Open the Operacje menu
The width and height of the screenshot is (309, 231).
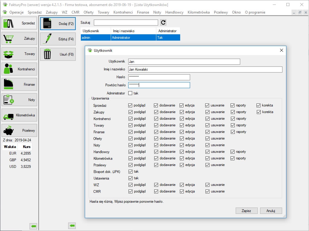(16, 12)
